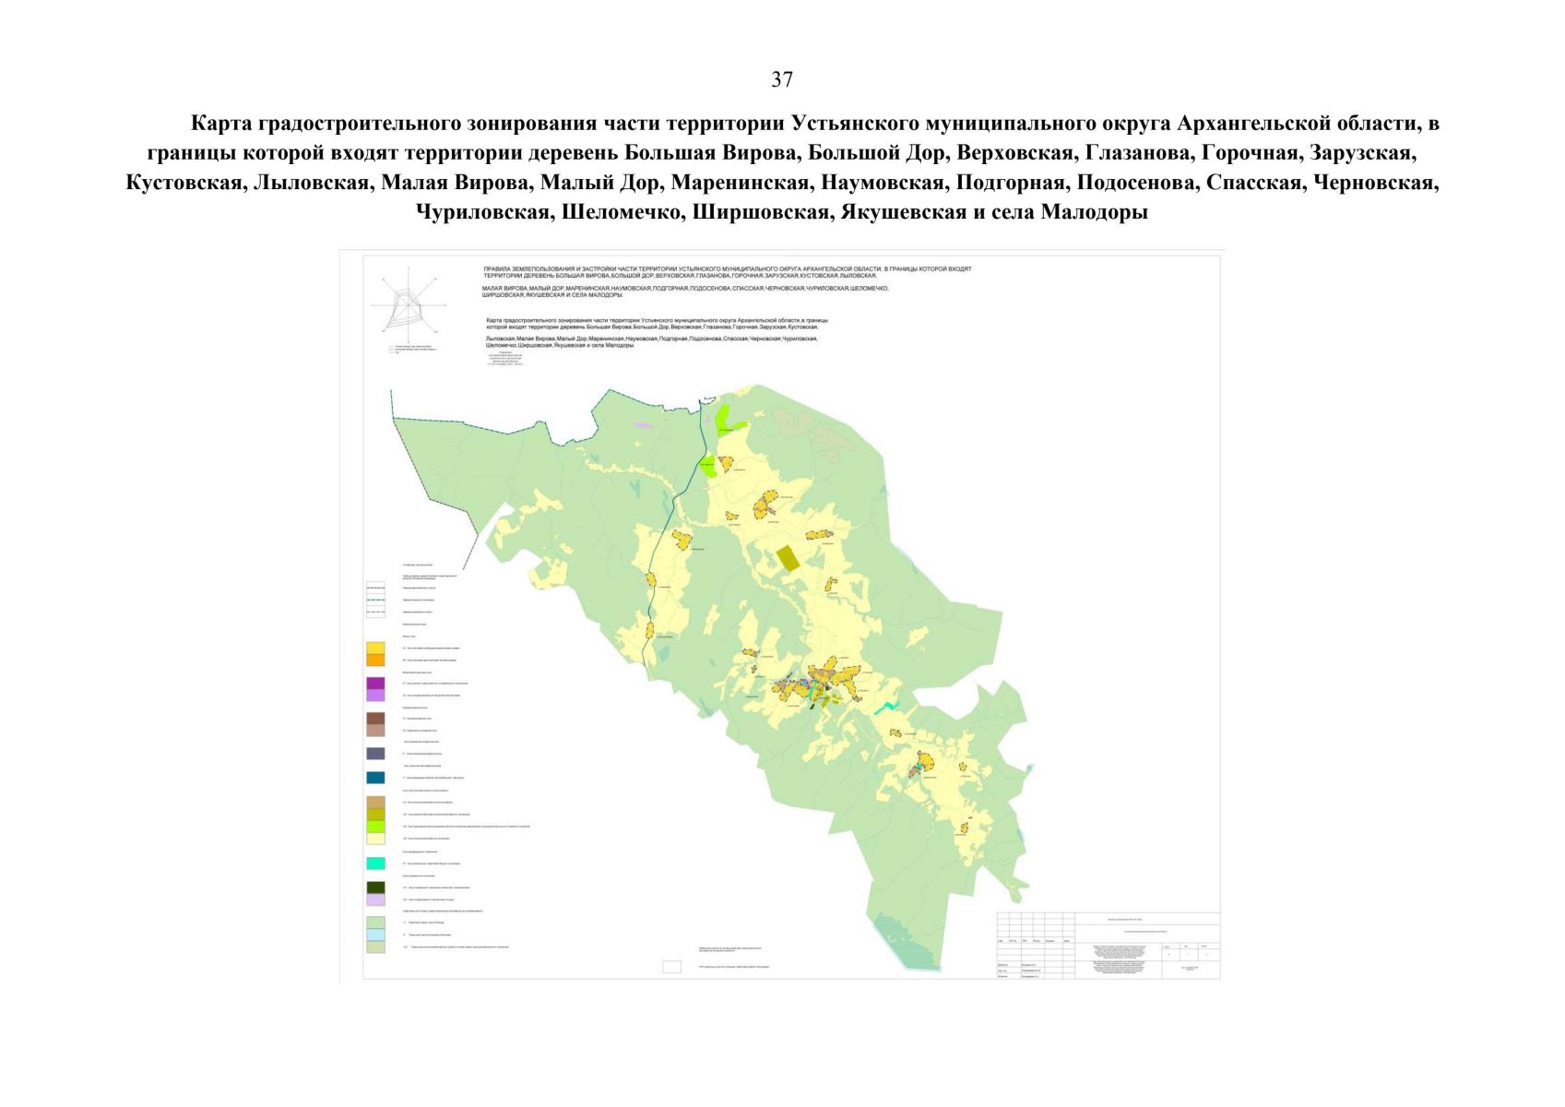Select the slate gray-purple legend swatch
The image size is (1565, 1107).
pyautogui.click(x=375, y=754)
